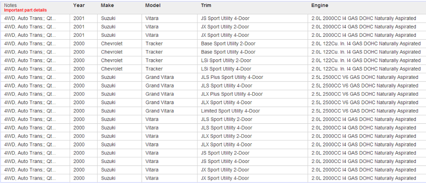426x183 pixels.
Task: Choose the LSi Sport Utility 4-Door trim cell
Action: point(226,69)
